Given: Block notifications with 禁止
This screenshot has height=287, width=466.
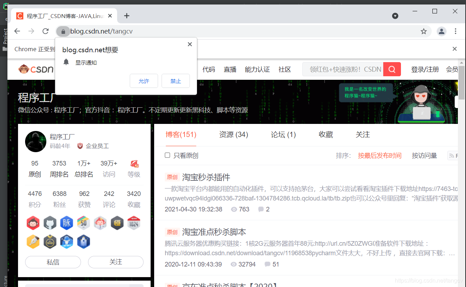Looking at the screenshot, I should pos(176,81).
